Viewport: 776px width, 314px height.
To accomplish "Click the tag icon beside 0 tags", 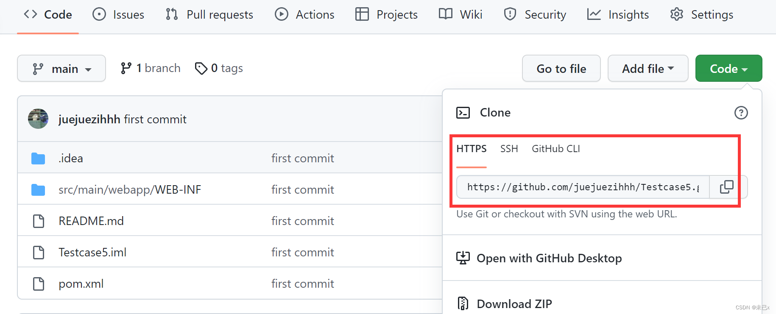I will (201, 68).
